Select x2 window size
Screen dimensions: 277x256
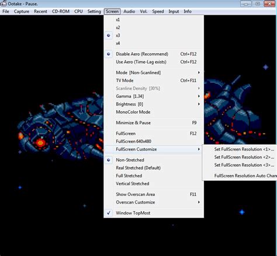point(154,27)
